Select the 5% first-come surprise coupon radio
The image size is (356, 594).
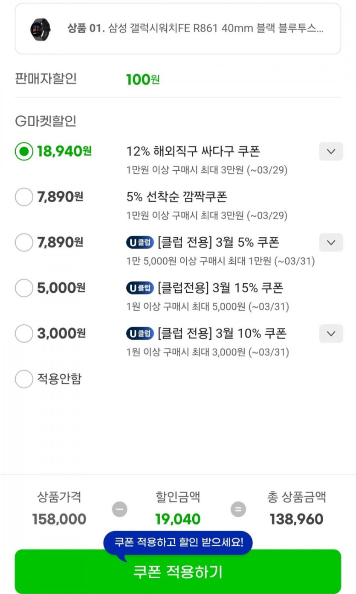pyautogui.click(x=24, y=197)
